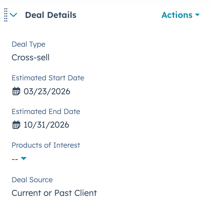Screen dimensions: 211x205
Task: Click the empty Products of Interest value
Action: click(15, 159)
